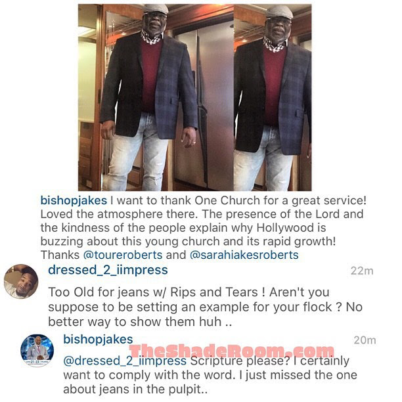Image resolution: width=402 pixels, height=402 pixels.
Task: Open @dressed_2_iimpress mention in the reply
Action: tap(125, 361)
